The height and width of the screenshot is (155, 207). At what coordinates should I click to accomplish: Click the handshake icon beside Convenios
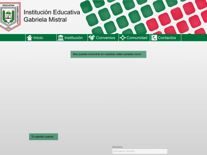click(x=92, y=38)
